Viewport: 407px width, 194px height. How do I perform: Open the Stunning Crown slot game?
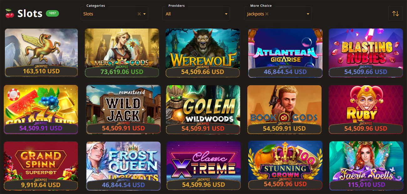tap(285, 166)
